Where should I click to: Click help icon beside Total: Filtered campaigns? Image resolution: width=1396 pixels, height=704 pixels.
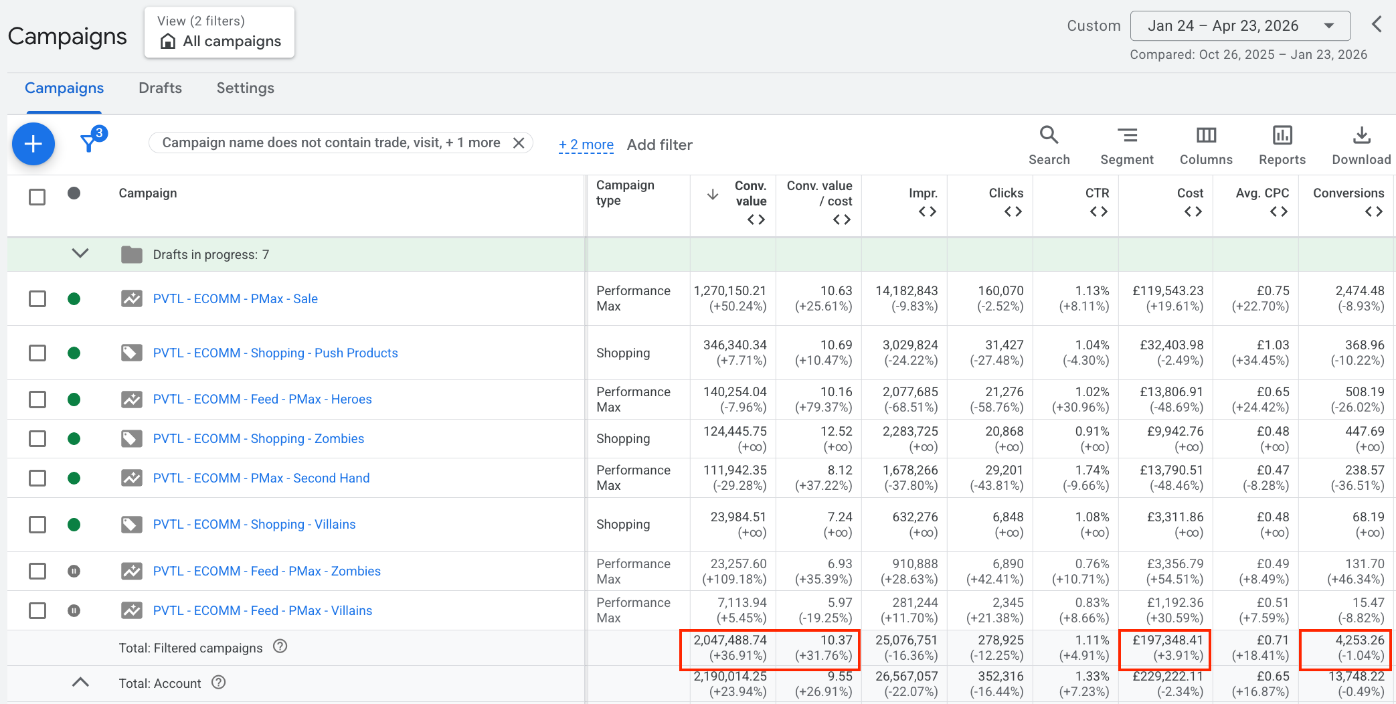click(x=280, y=646)
